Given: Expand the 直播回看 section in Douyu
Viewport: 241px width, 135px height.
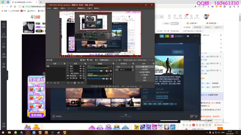Looking at the screenshot, I should (x=212, y=23).
